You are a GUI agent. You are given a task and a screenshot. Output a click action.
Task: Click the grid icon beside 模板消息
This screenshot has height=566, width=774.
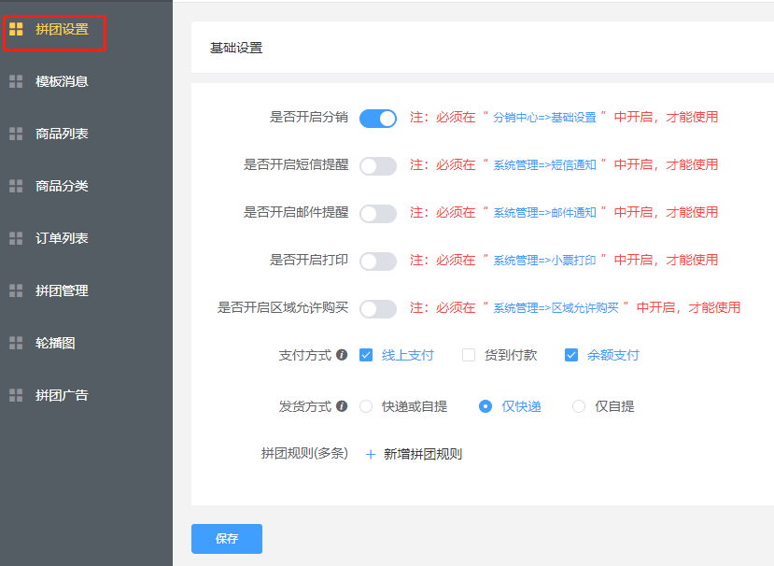(16, 81)
